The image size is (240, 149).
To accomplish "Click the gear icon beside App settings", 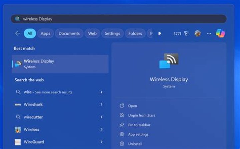I will coord(122,134).
